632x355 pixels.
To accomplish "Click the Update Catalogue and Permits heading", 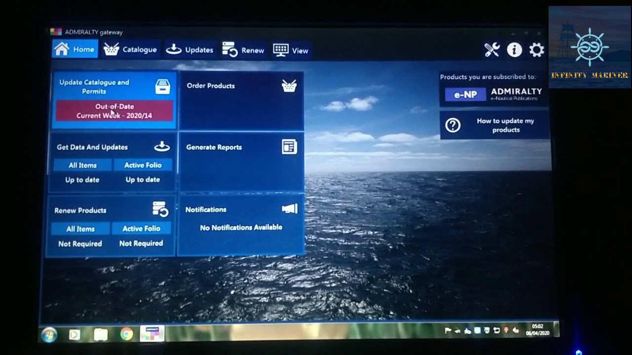I will (x=94, y=87).
